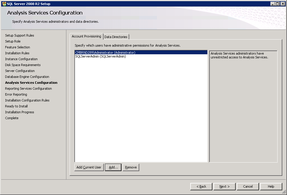The height and width of the screenshot is (195, 287).
Task: Maximize the SQL Server Setup window
Action: [277, 4]
